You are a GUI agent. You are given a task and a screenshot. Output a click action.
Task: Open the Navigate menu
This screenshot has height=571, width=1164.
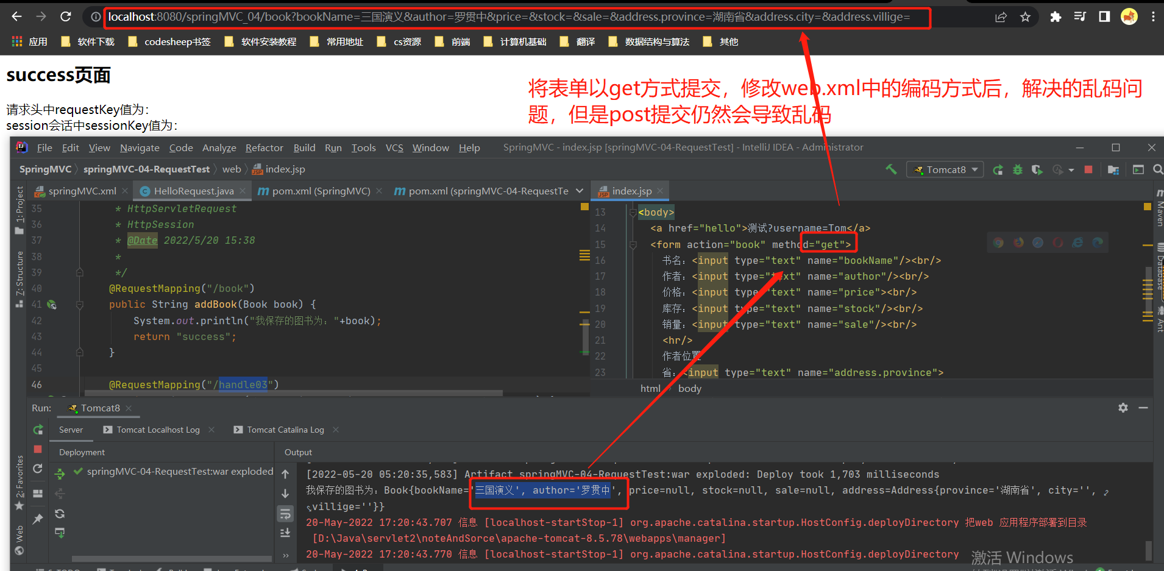[140, 147]
